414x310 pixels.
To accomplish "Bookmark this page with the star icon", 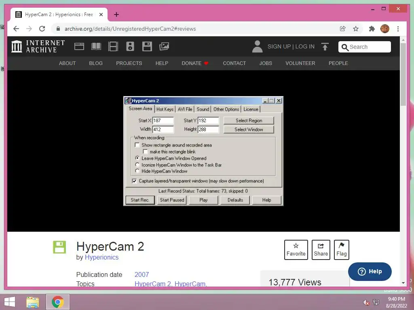I will tap(356, 29).
